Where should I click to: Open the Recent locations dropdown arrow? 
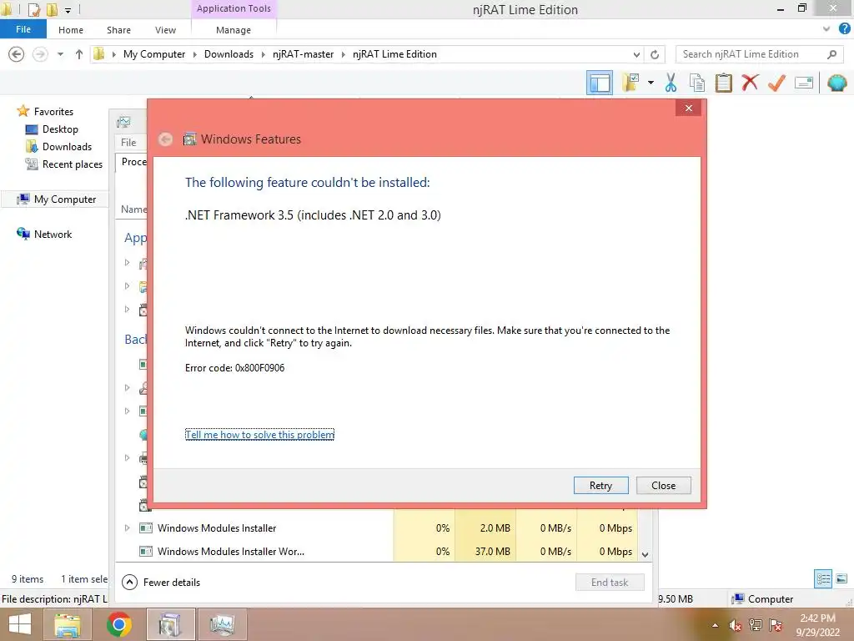click(x=60, y=54)
